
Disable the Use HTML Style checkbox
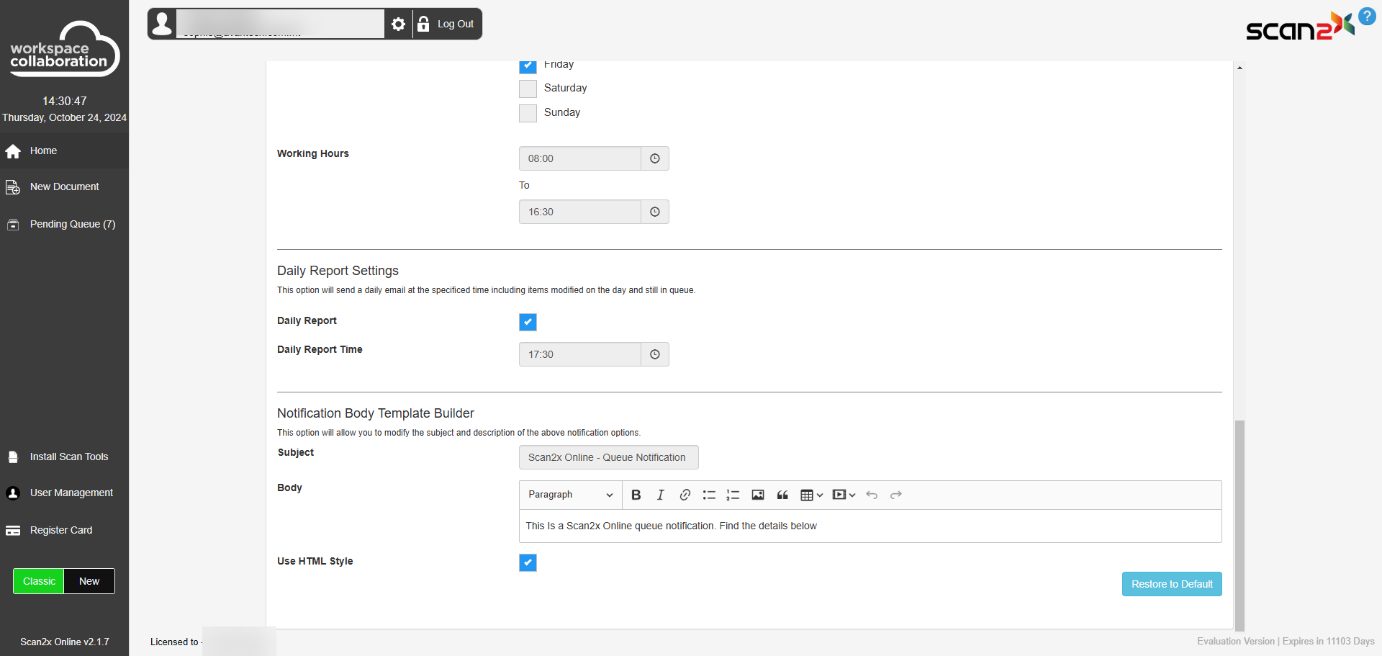528,562
